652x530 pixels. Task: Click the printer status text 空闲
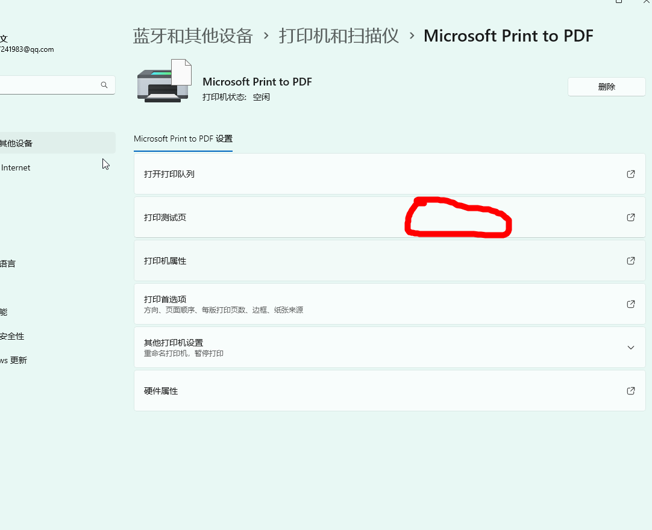(x=261, y=97)
